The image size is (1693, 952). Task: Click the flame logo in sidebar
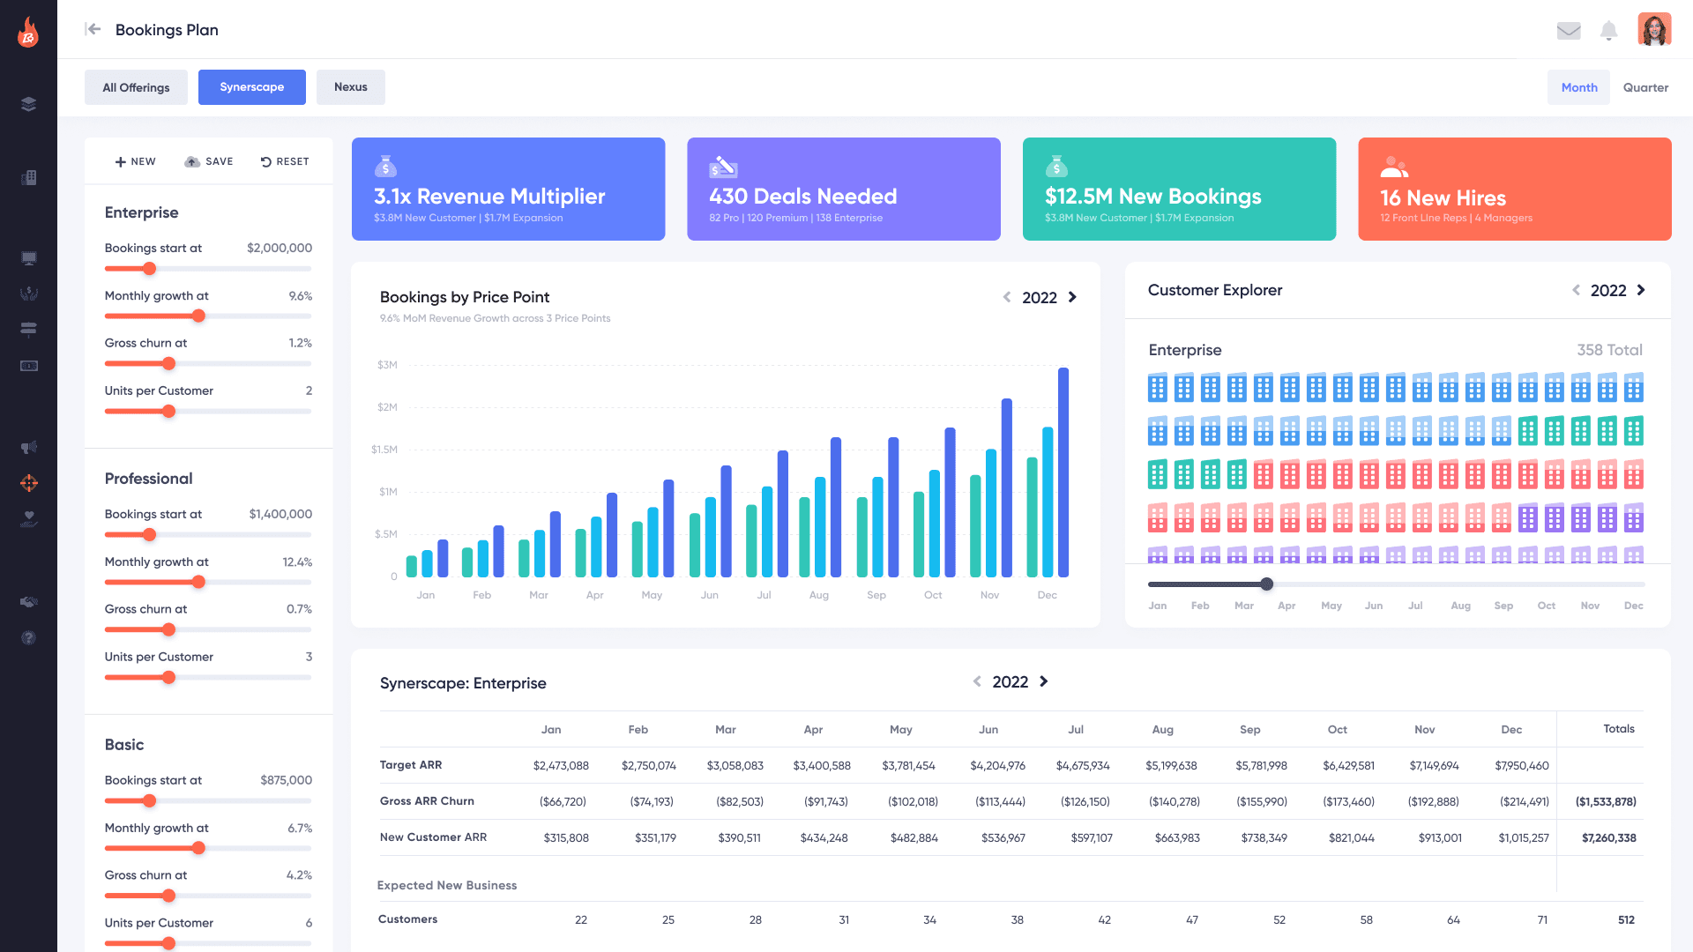28,33
